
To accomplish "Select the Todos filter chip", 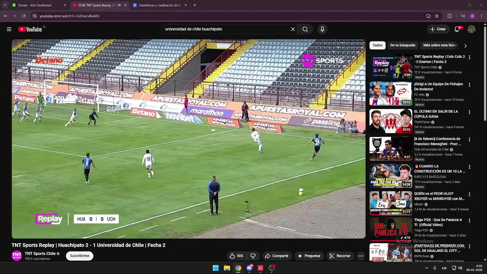I will (377, 45).
